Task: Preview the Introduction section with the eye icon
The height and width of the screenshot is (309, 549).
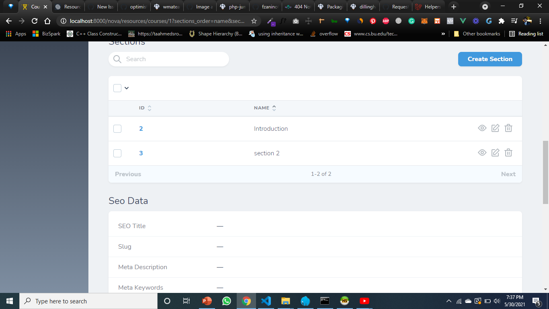Action: pyautogui.click(x=482, y=128)
